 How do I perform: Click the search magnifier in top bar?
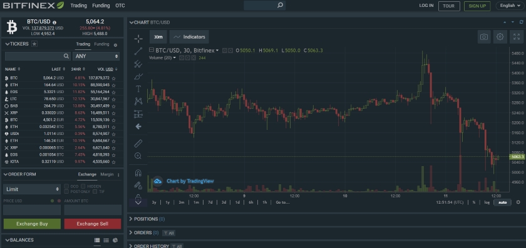(x=280, y=6)
